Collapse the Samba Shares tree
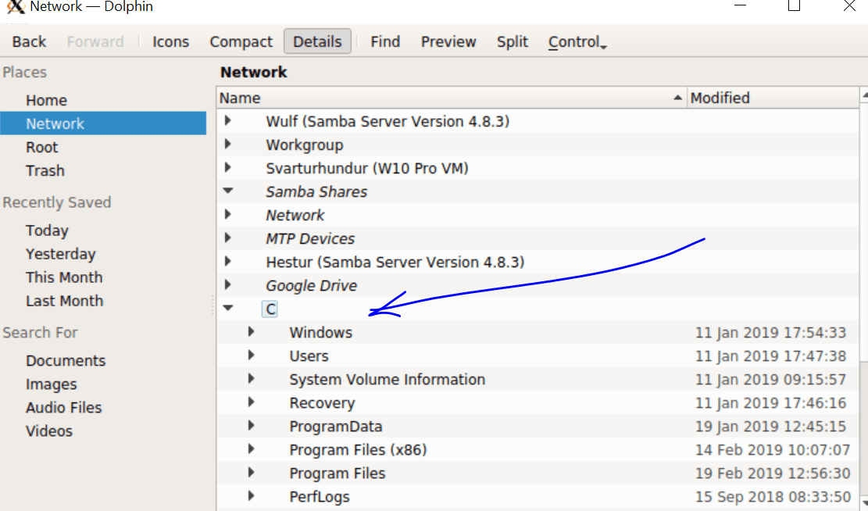The width and height of the screenshot is (868, 511). tap(227, 191)
